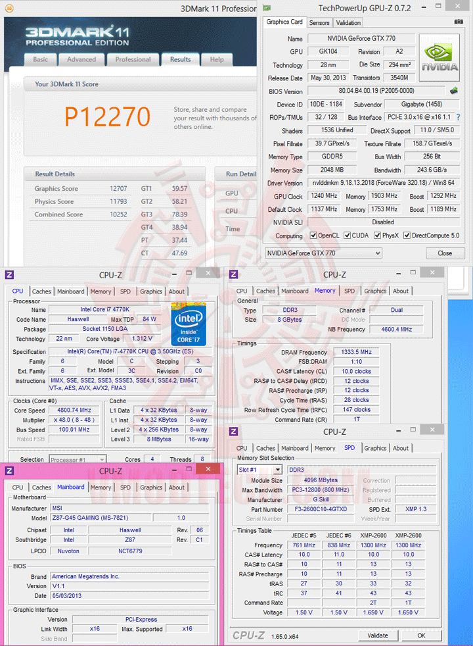Screen dimensions: 473x646
Task: Click the Specification text i7-4770K CPU @ 3.50GHz
Action: (130, 351)
